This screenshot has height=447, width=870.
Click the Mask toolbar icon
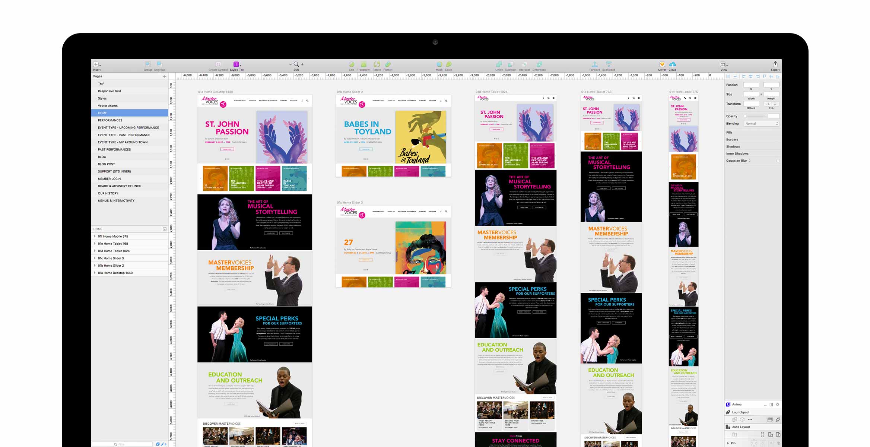click(x=439, y=64)
